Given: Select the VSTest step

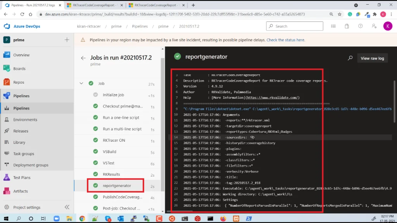Looking at the screenshot, I should [118, 163].
